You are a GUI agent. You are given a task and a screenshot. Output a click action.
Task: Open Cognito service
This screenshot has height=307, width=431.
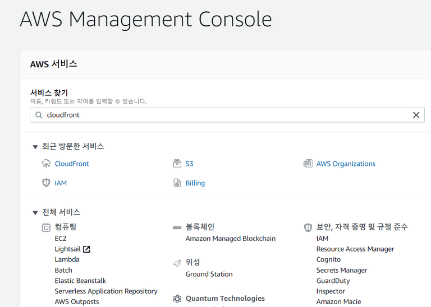point(328,259)
